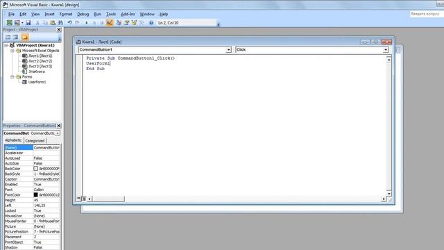Select Лист1 (Лист1) in project tree
Image resolution: width=444 pixels, height=250 pixels.
pyautogui.click(x=40, y=56)
